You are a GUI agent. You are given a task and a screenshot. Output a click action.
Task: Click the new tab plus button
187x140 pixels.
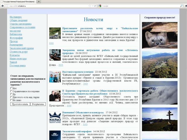39,1
